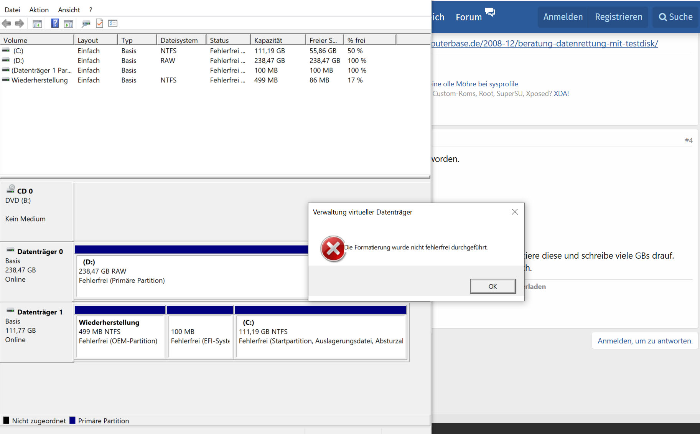Image resolution: width=700 pixels, height=434 pixels.
Task: Toggle the console tree pane icon
Action: [37, 24]
